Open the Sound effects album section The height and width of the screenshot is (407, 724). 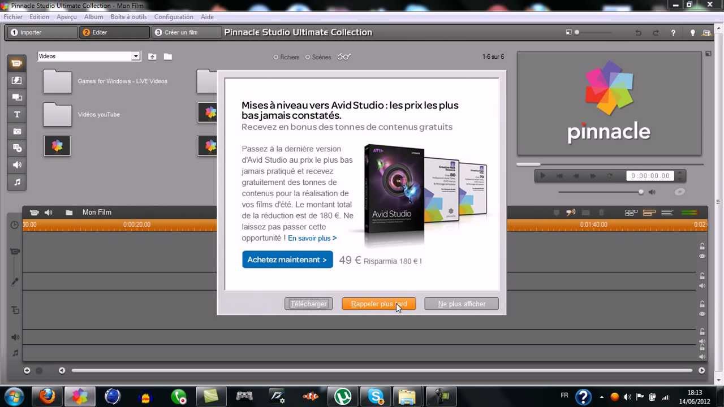(17, 165)
